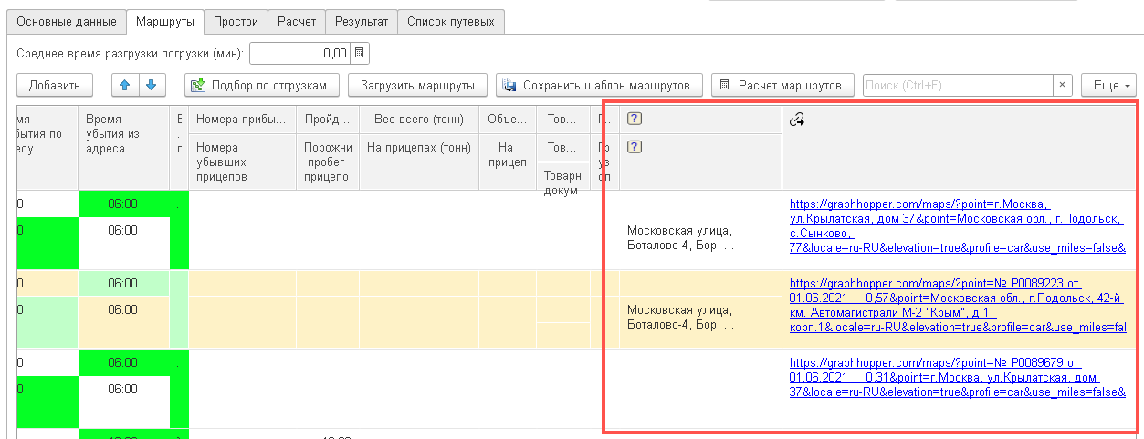The height and width of the screenshot is (439, 1144).
Task: Click Объе... column header
Action: [x=508, y=120]
